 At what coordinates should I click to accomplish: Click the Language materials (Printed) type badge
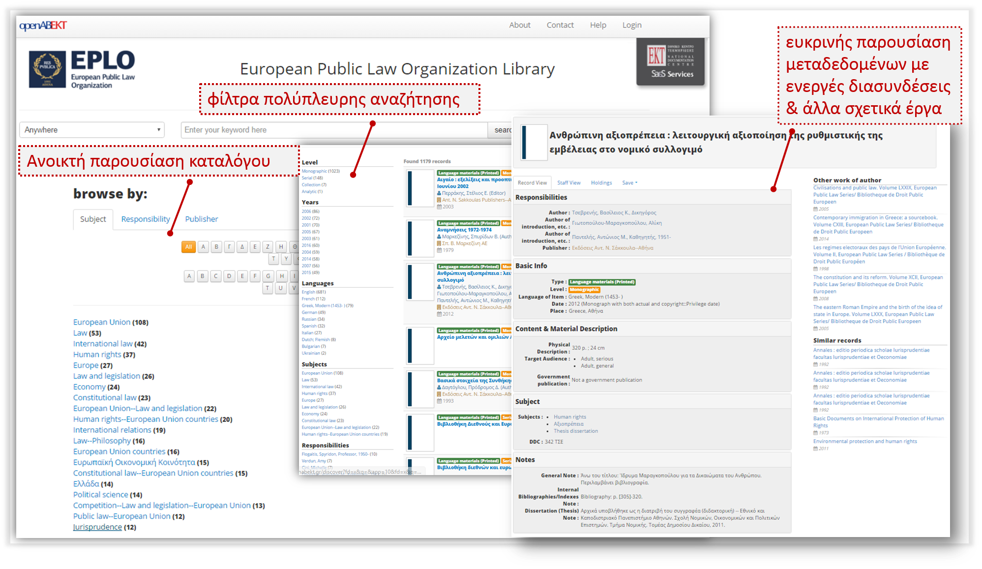[x=602, y=282]
